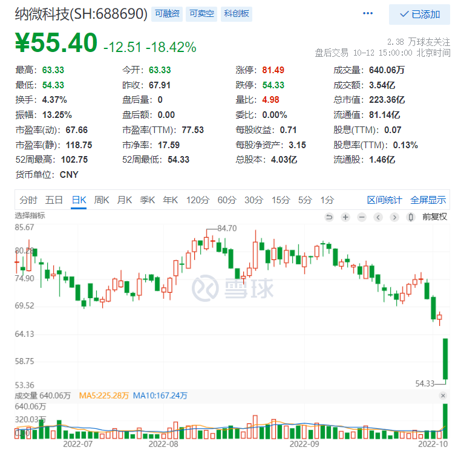Click the 股息率(TTM) value 0.13%
This screenshot has width=458, height=450.
405,145
